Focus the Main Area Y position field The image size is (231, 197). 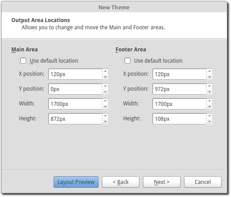75,89
